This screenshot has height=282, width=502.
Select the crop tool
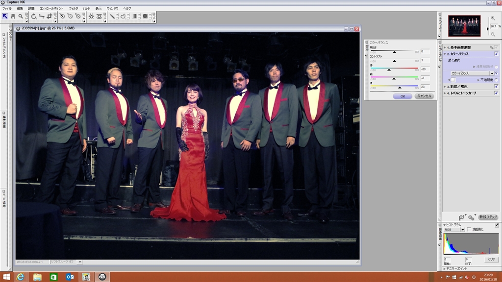[x=50, y=16]
